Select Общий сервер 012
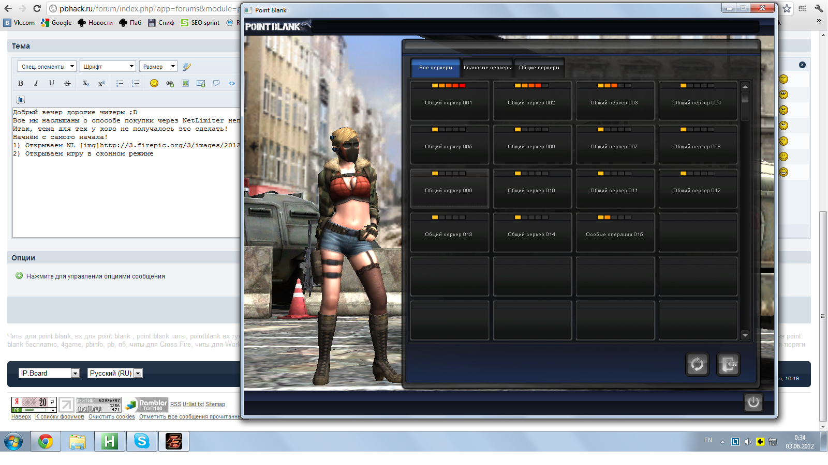The width and height of the screenshot is (828, 465). pos(698,189)
